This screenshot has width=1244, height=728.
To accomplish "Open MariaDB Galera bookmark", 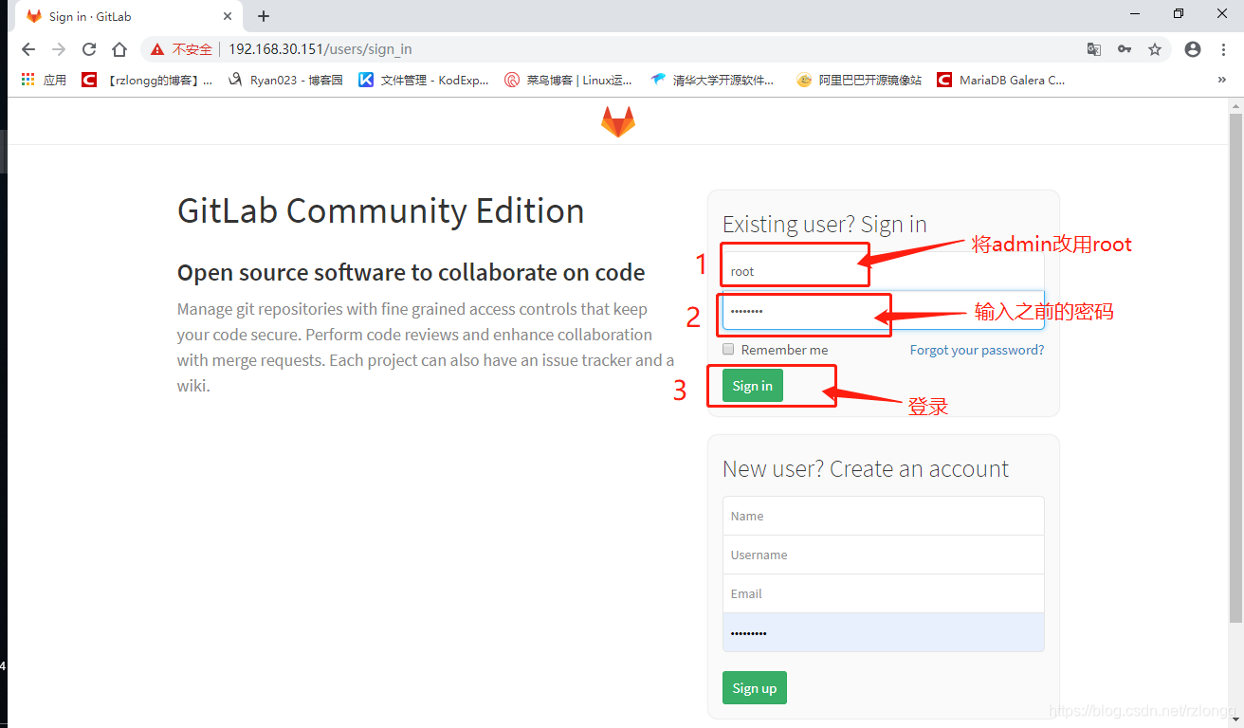I will pyautogui.click(x=1001, y=81).
